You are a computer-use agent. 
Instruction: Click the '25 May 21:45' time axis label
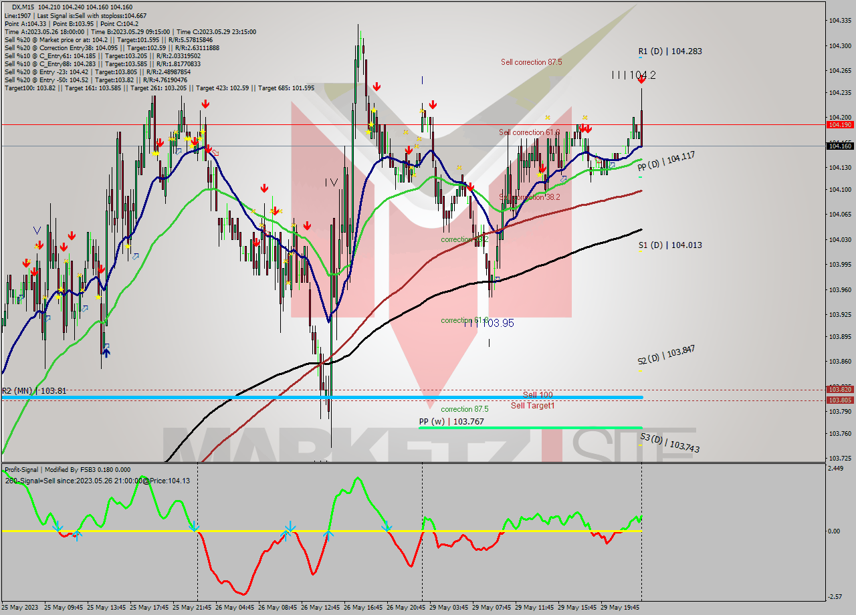click(192, 608)
